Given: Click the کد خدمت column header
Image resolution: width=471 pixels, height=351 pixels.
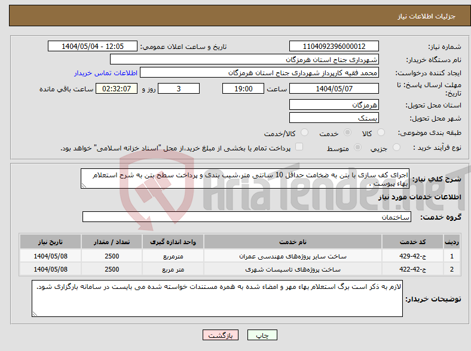Looking at the screenshot, I should click(x=413, y=242).
